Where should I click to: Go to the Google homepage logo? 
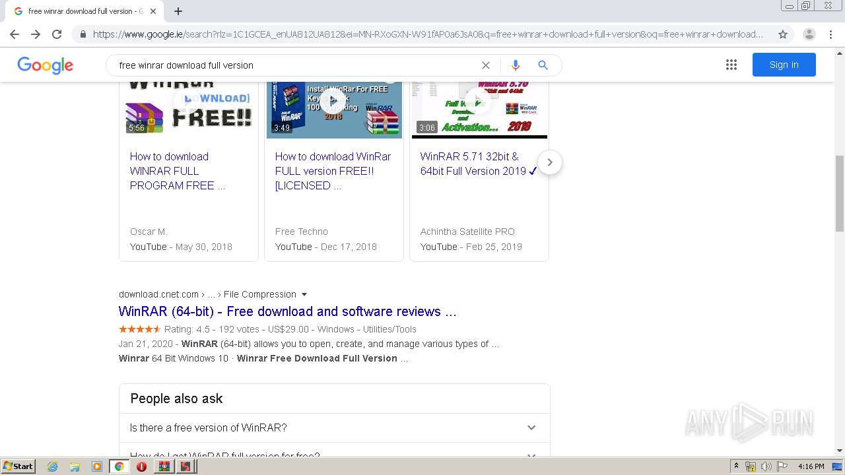(x=46, y=65)
